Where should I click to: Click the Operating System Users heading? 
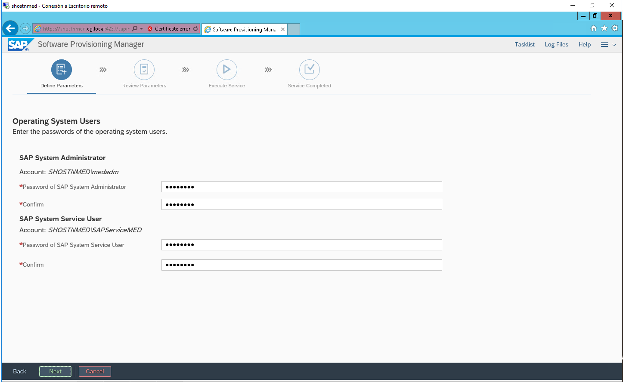56,121
